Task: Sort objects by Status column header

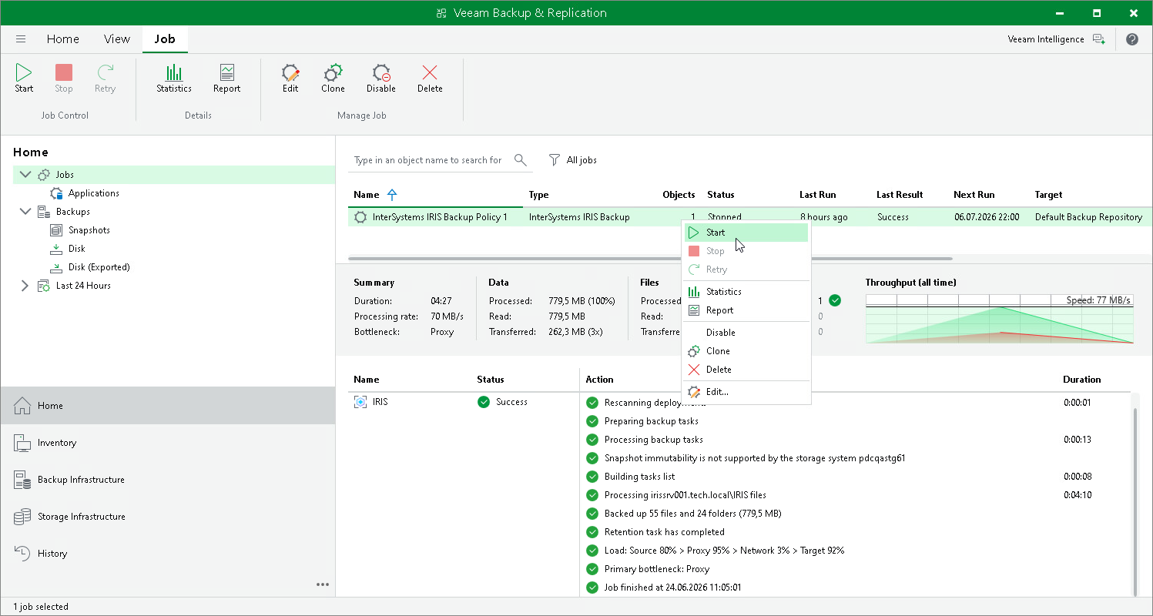Action: 491,380
